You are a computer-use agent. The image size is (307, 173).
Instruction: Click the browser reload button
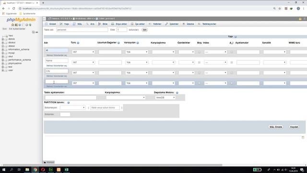(x=14, y=9)
